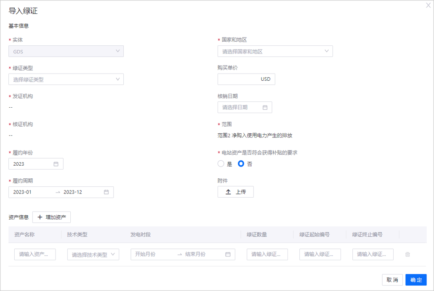Click 确定 button
434x291 pixels.
click(x=416, y=280)
